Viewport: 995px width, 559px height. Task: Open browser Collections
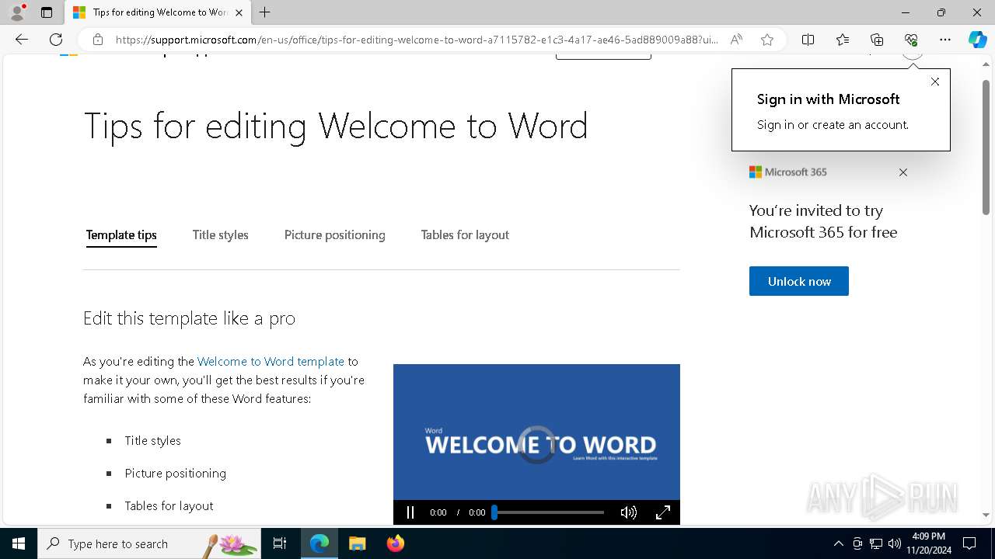pyautogui.click(x=877, y=40)
